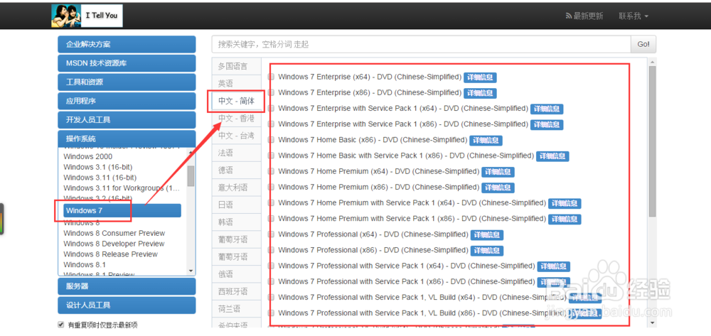
Task: Check Windows 7 Home Basic (x86) DVD checkbox
Action: 271,140
